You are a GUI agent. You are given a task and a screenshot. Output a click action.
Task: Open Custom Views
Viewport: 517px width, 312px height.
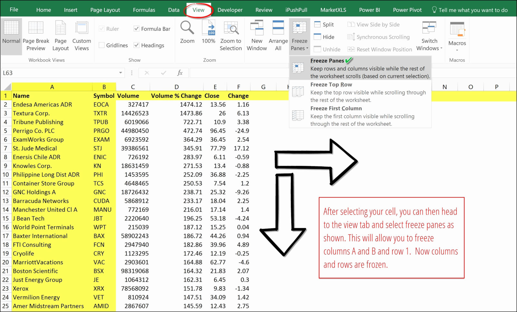point(81,35)
